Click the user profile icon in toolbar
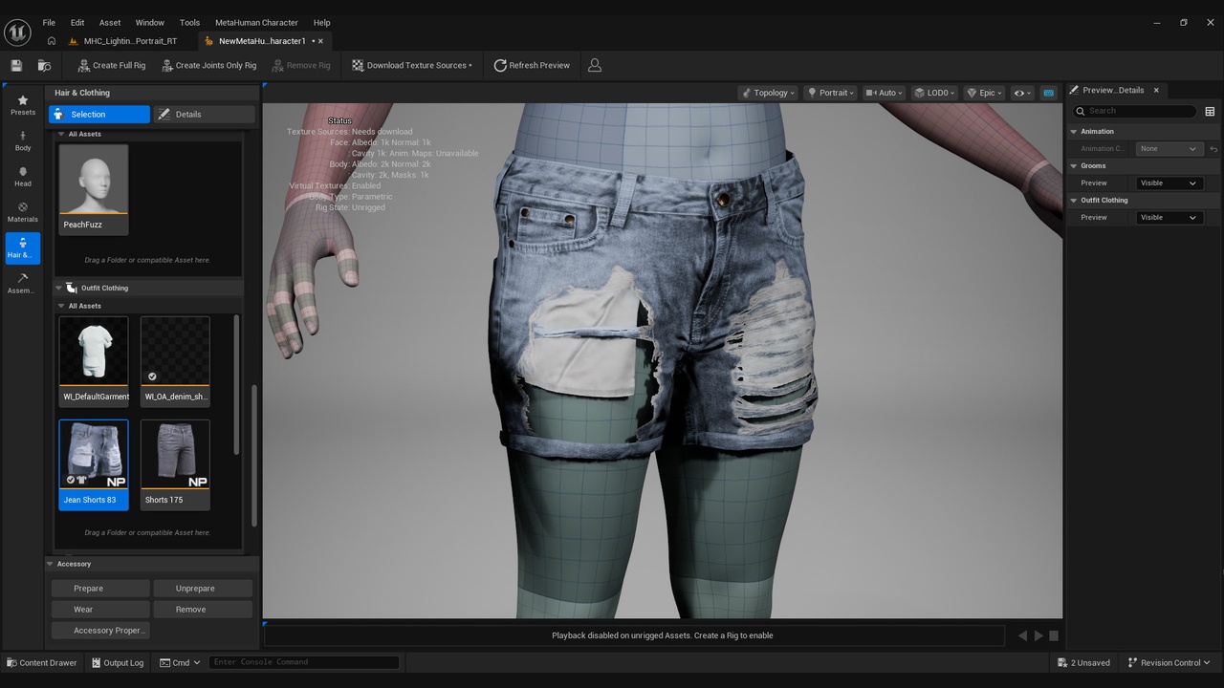The width and height of the screenshot is (1224, 688). 595,65
